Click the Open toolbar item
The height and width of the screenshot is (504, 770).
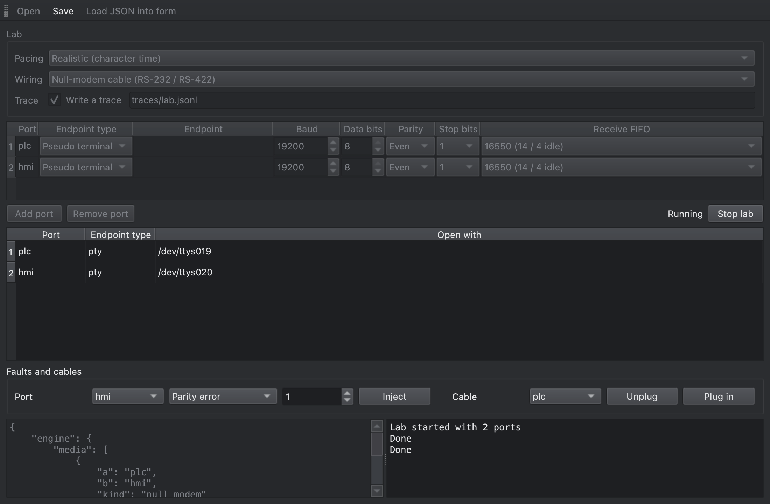coord(28,11)
